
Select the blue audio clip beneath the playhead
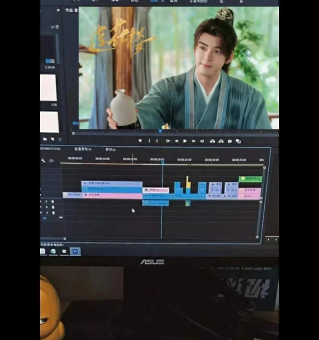[x=156, y=202]
